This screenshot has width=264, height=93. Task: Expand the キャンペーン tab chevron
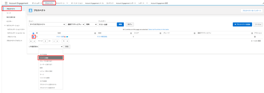click(67, 3)
